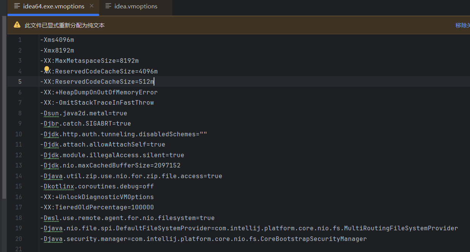Select the idea64.exe.vmoptions tab
This screenshot has height=252, width=470.
coord(53,6)
